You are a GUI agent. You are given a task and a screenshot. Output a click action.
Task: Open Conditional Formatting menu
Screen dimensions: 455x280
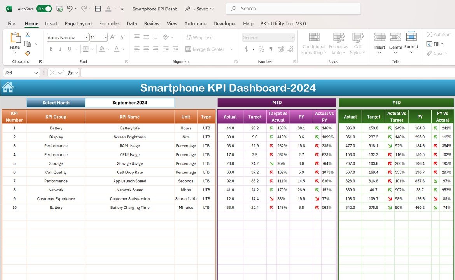[314, 44]
